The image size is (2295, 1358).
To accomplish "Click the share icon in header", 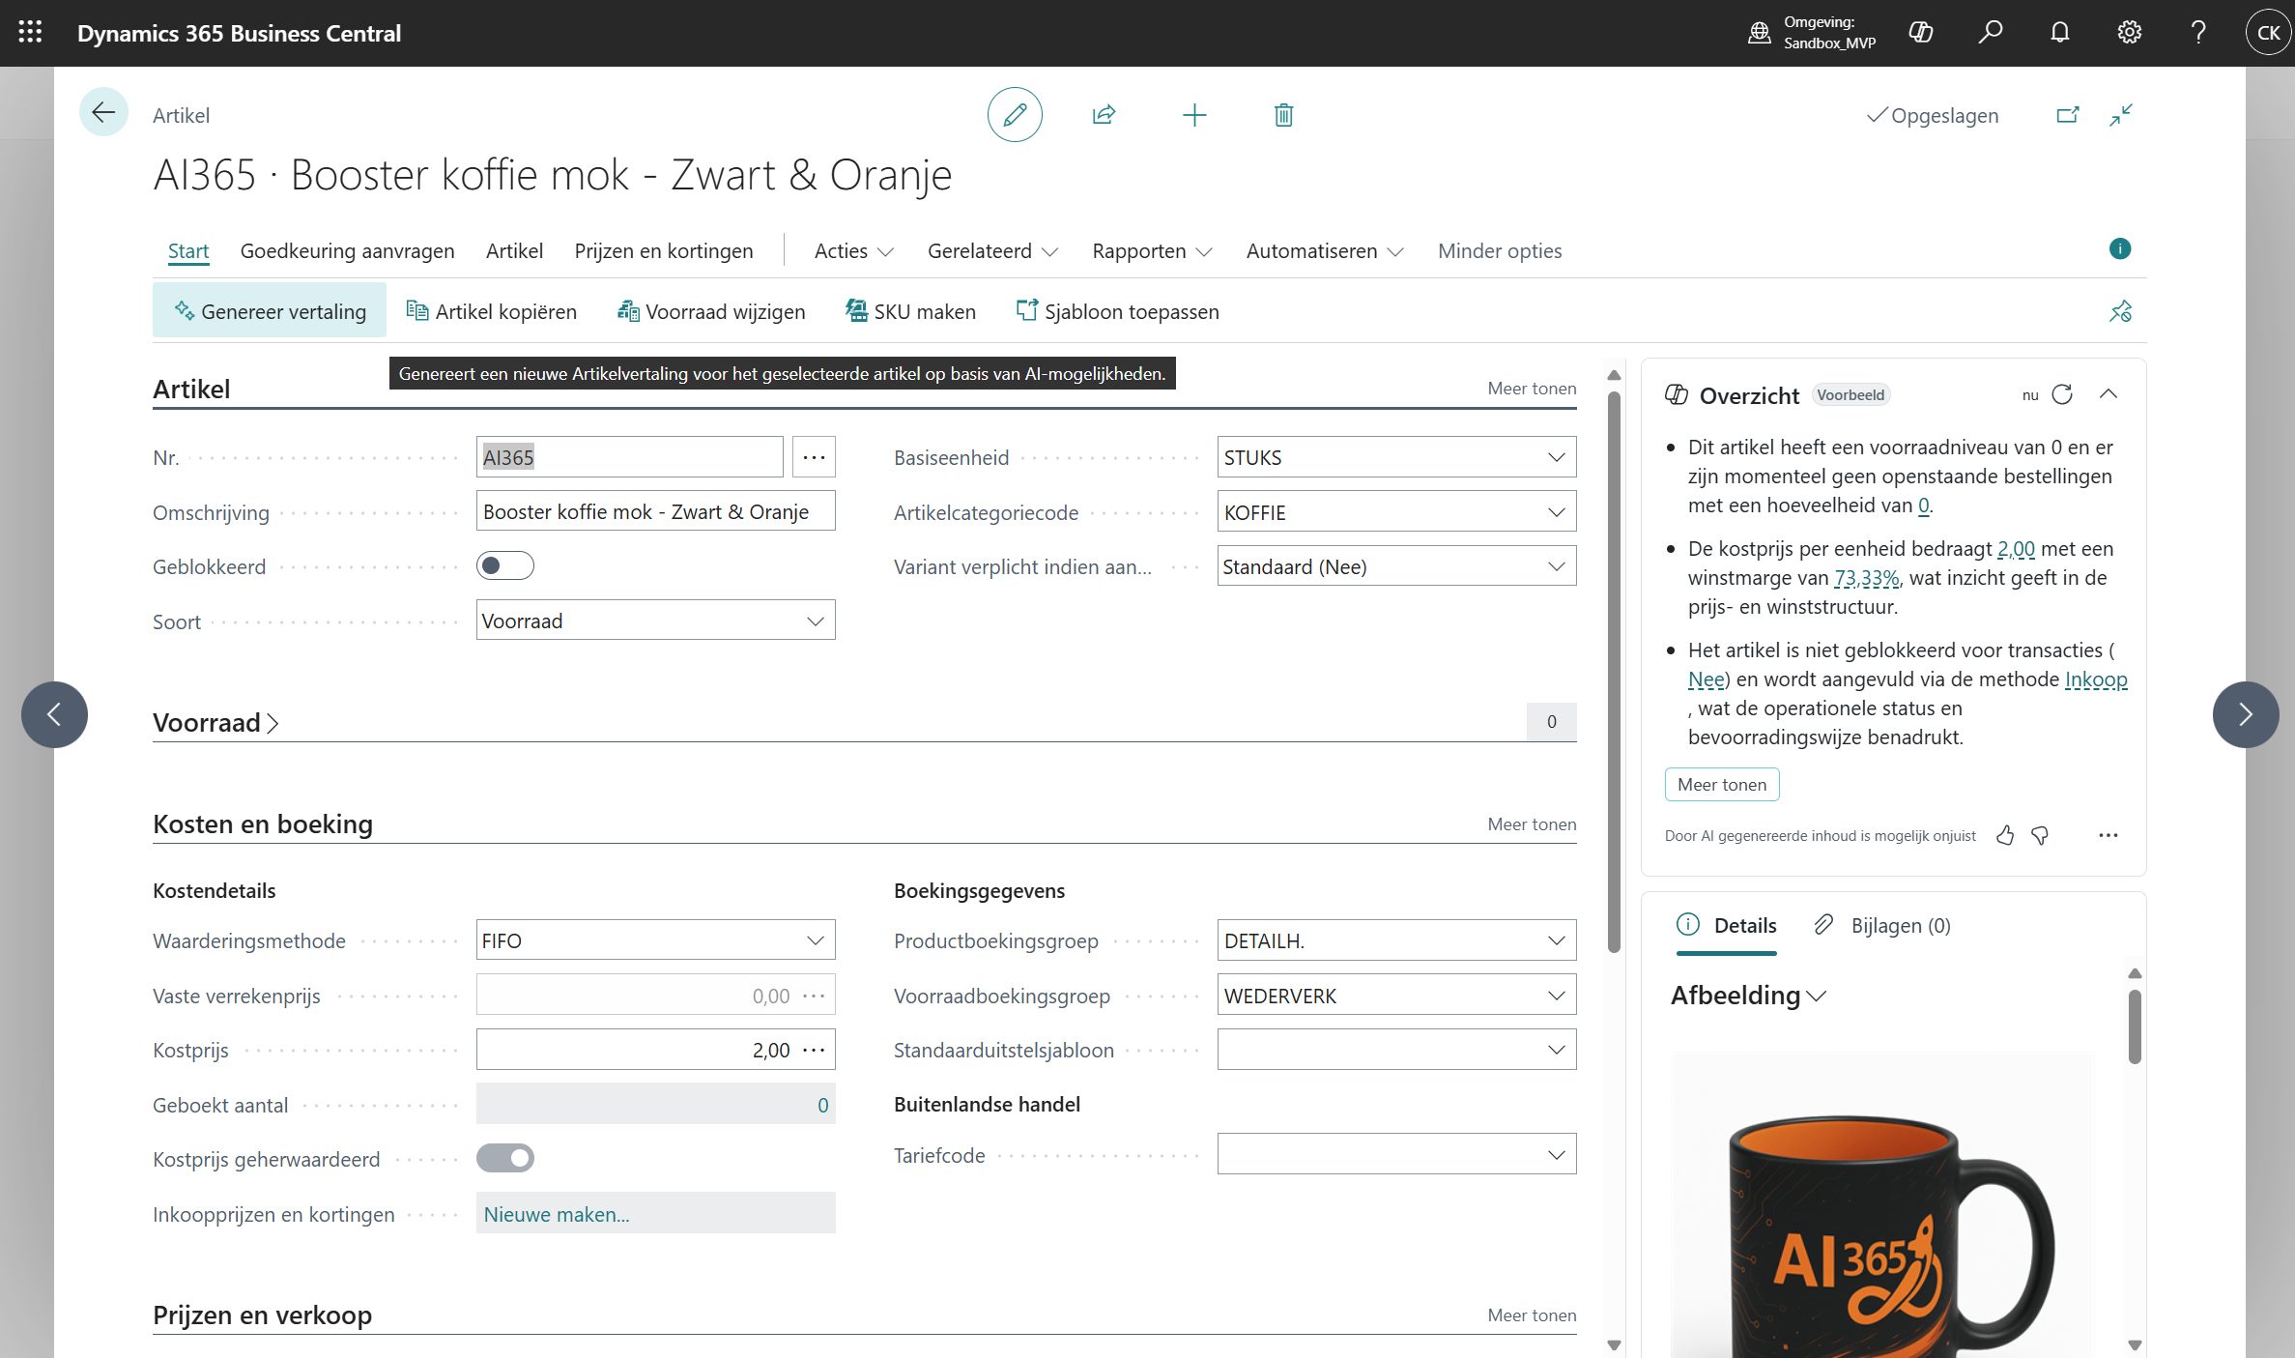I will tap(1104, 115).
